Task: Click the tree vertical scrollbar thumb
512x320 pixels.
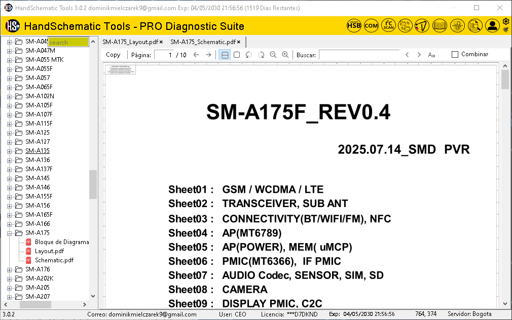Action: [93, 184]
